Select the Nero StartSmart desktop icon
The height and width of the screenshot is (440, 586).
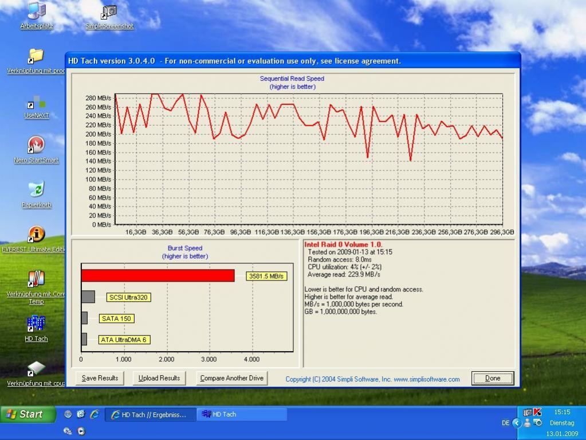point(36,150)
